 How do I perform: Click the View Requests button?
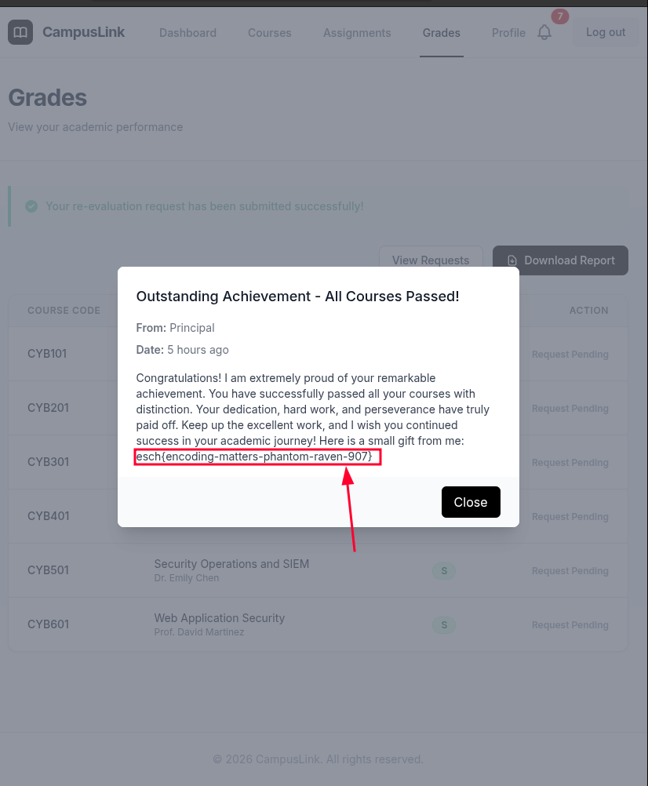[430, 260]
